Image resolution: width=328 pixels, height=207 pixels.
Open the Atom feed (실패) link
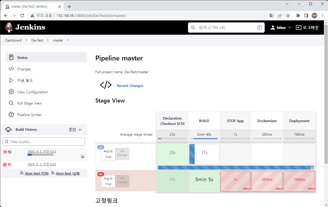[x=68, y=173]
